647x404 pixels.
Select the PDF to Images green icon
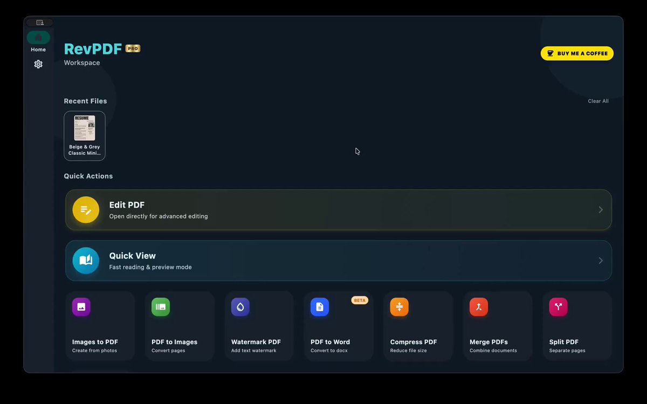[161, 307]
